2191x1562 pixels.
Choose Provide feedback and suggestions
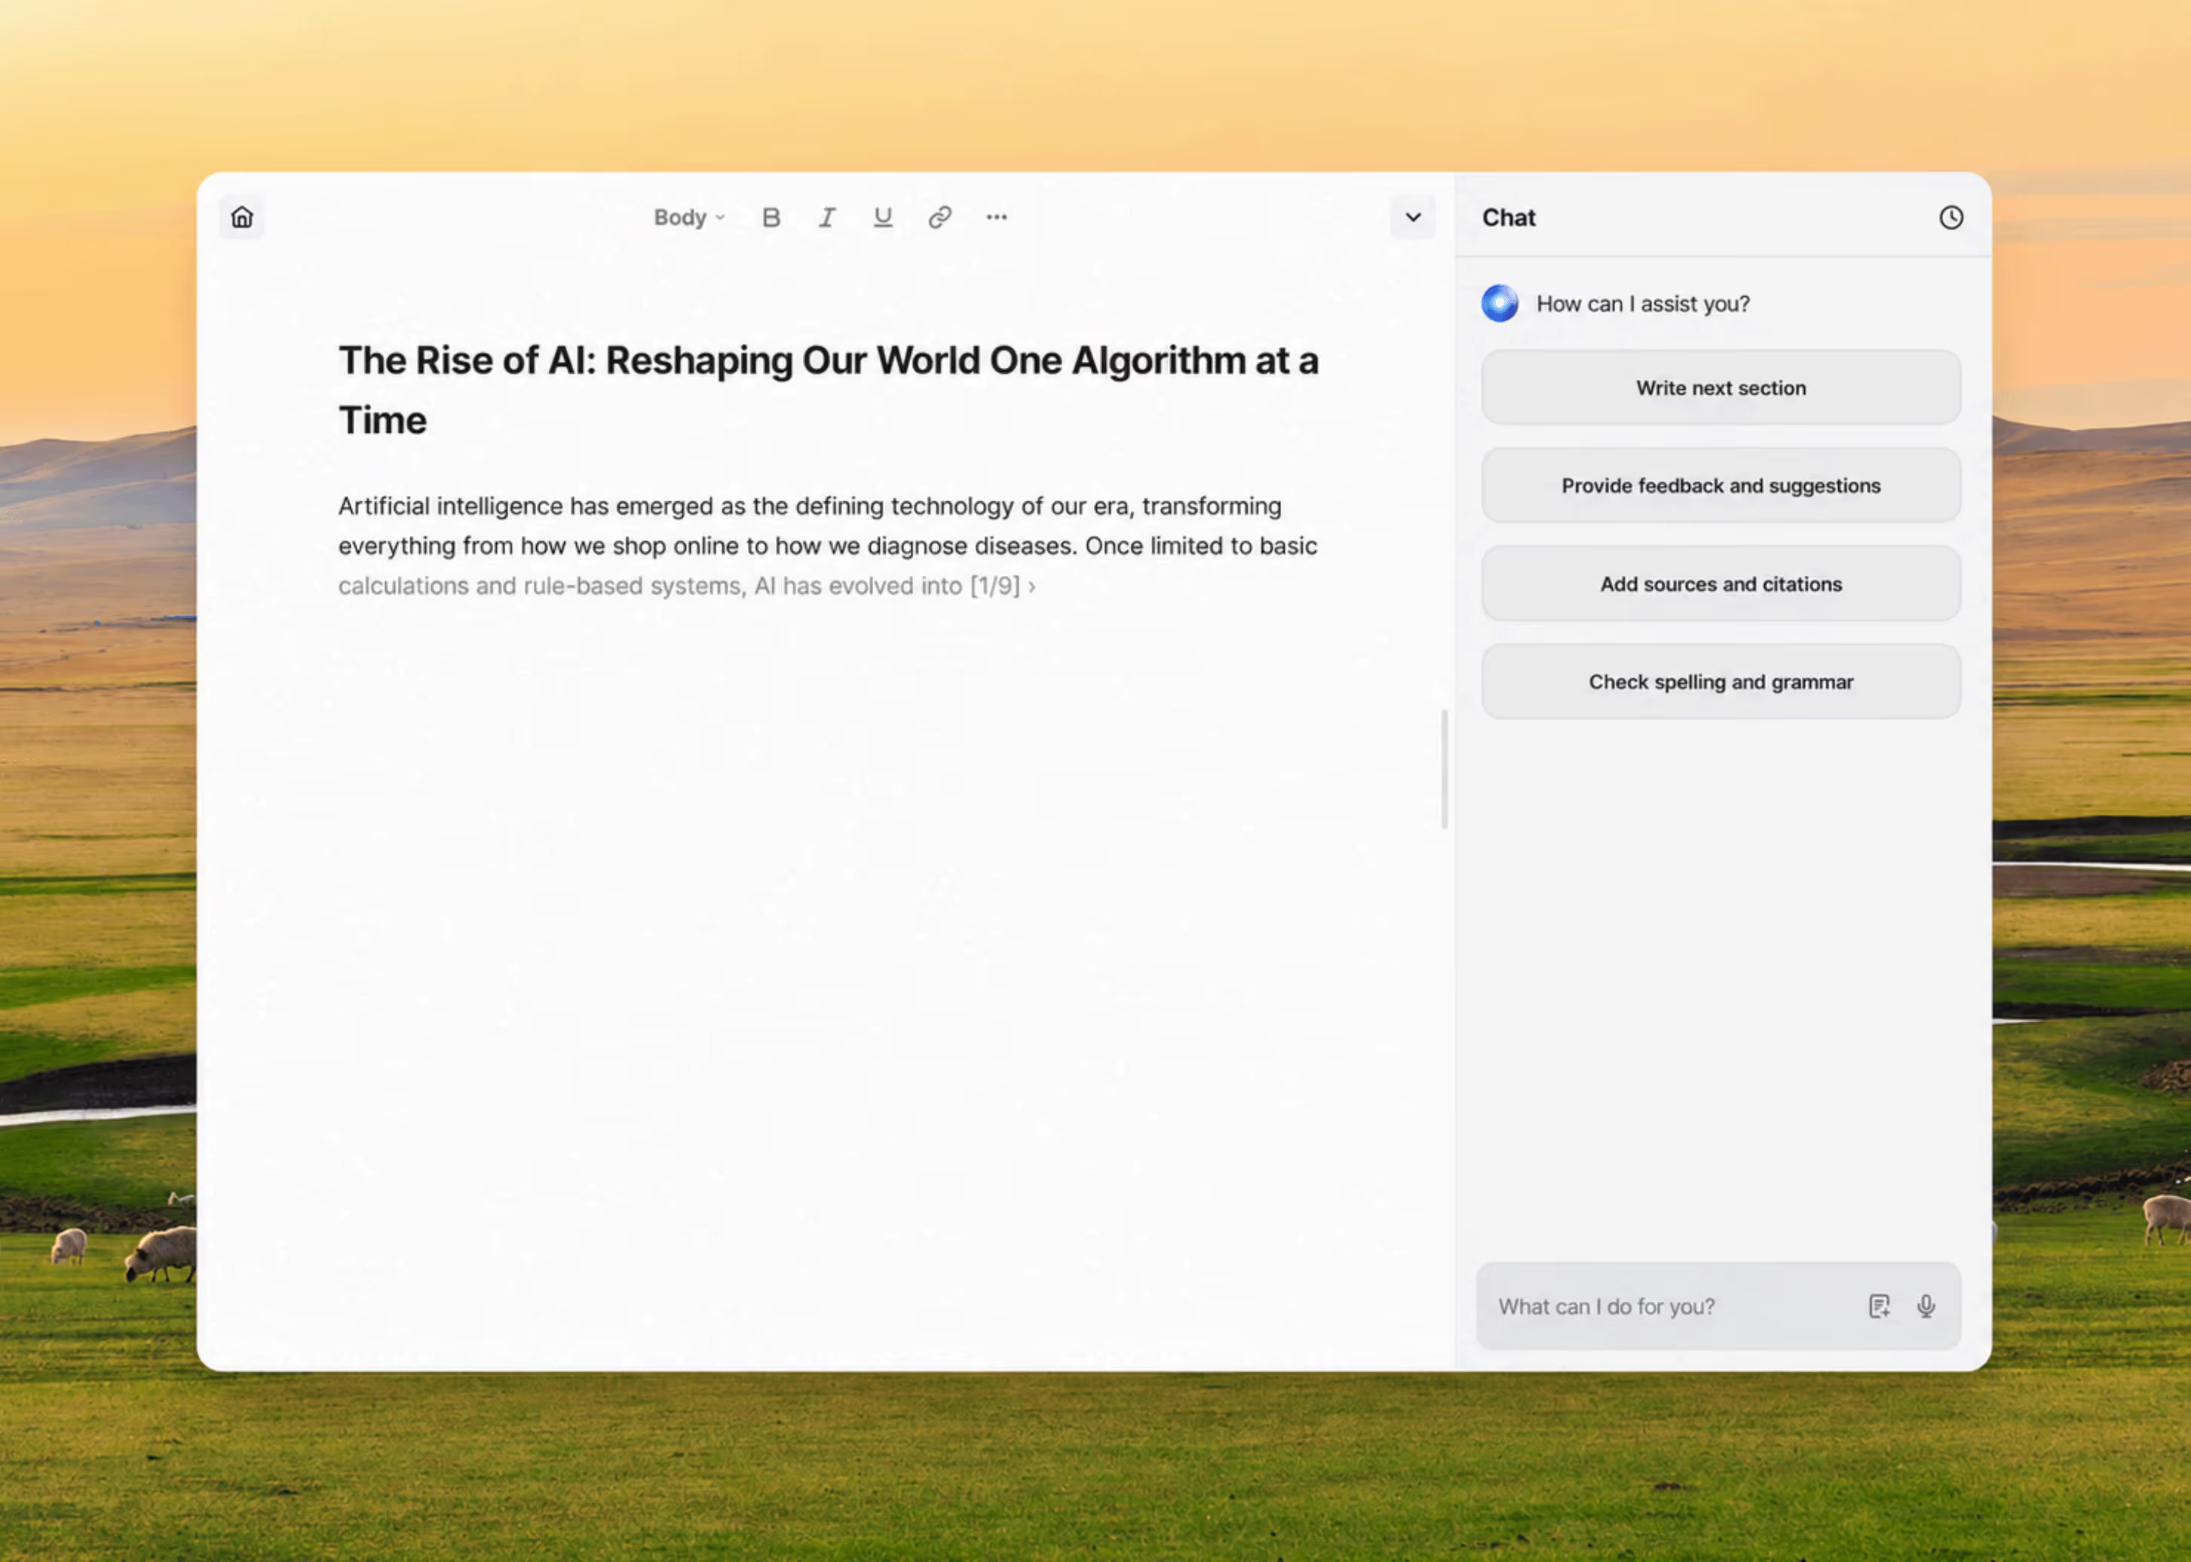tap(1721, 485)
